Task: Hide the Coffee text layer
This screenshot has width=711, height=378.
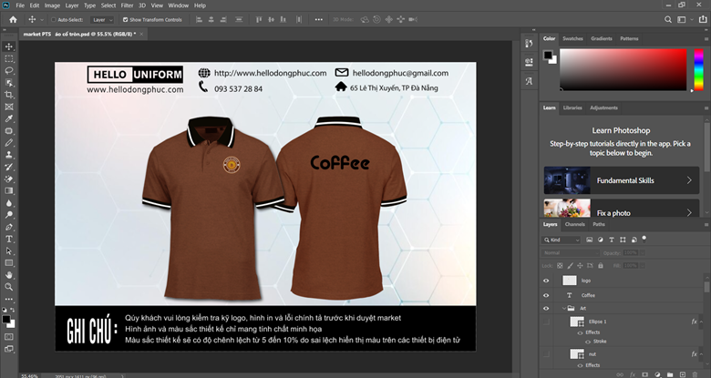Action: 546,295
